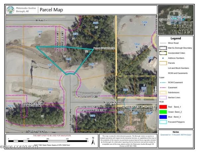
Task: Click address number 1264 on the map
Action: point(145,22)
